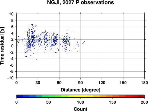Click the Distance [degree] axis label

[x=81, y=90]
